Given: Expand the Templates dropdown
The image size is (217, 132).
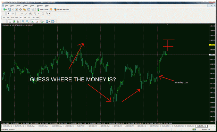Looking at the screenshot, I should coord(55,22).
